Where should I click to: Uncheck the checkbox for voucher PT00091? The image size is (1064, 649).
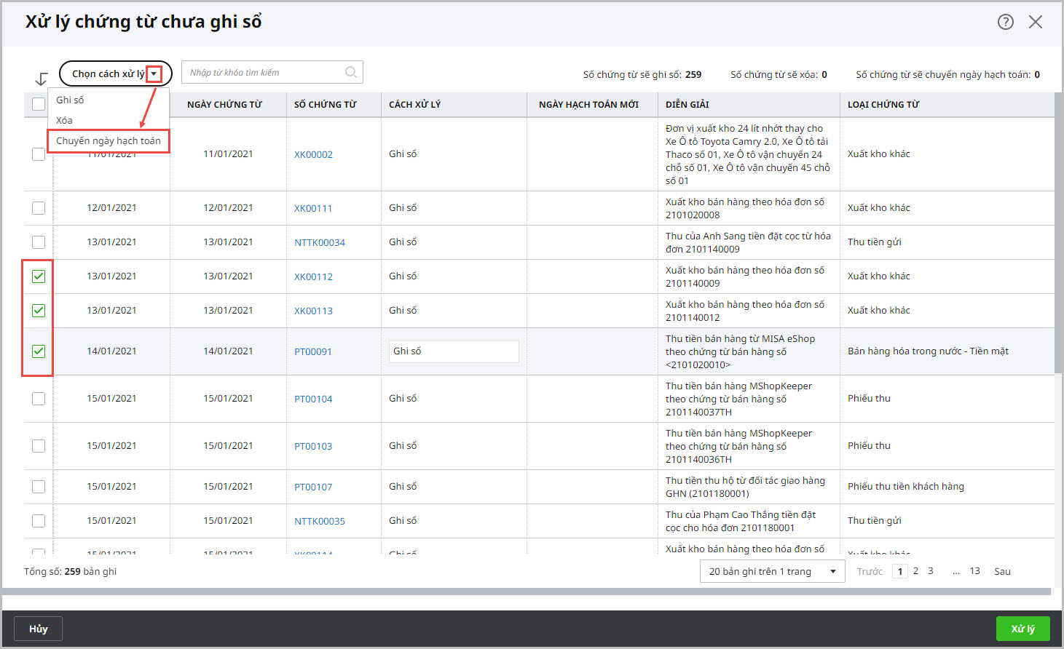39,351
